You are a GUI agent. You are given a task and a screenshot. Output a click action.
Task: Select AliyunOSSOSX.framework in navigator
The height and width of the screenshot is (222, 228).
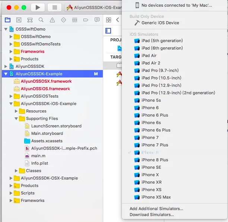[x=46, y=81]
